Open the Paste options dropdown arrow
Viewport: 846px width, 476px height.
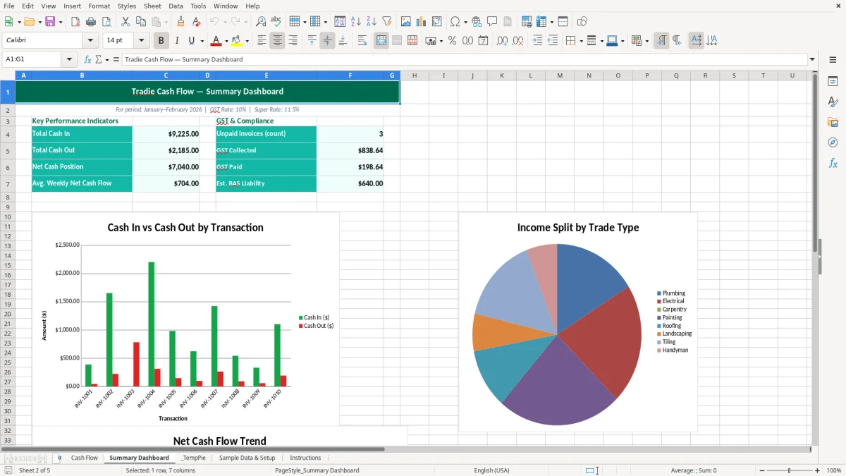pos(166,22)
